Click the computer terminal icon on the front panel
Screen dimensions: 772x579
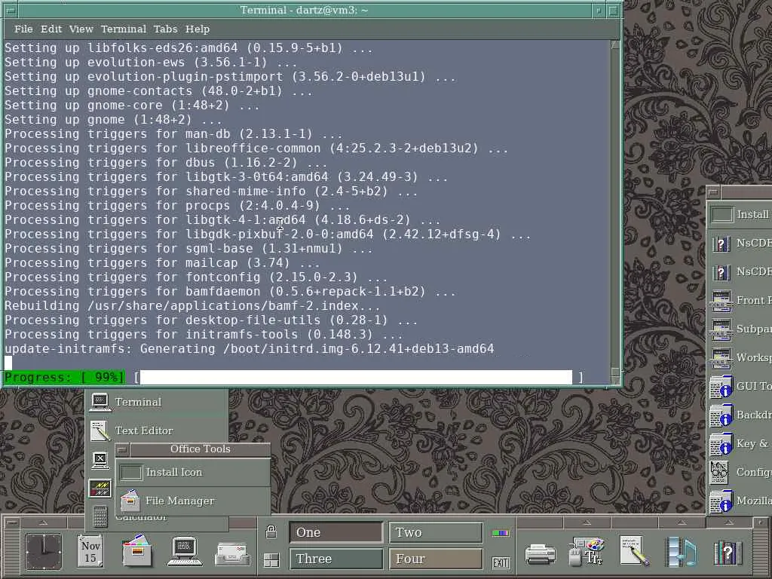185,551
